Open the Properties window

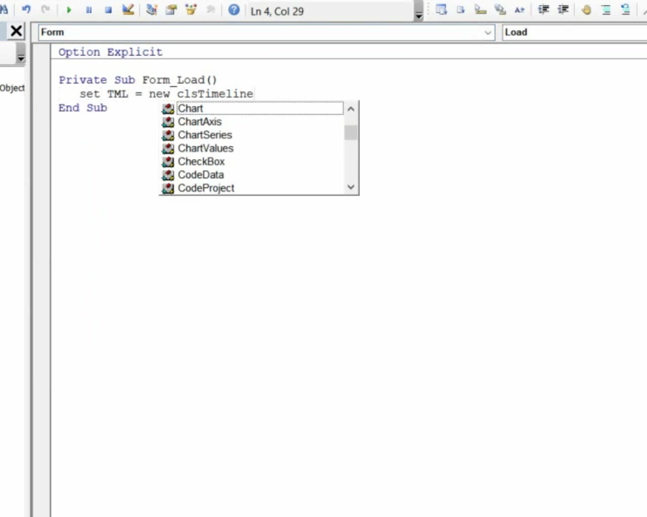[x=170, y=10]
